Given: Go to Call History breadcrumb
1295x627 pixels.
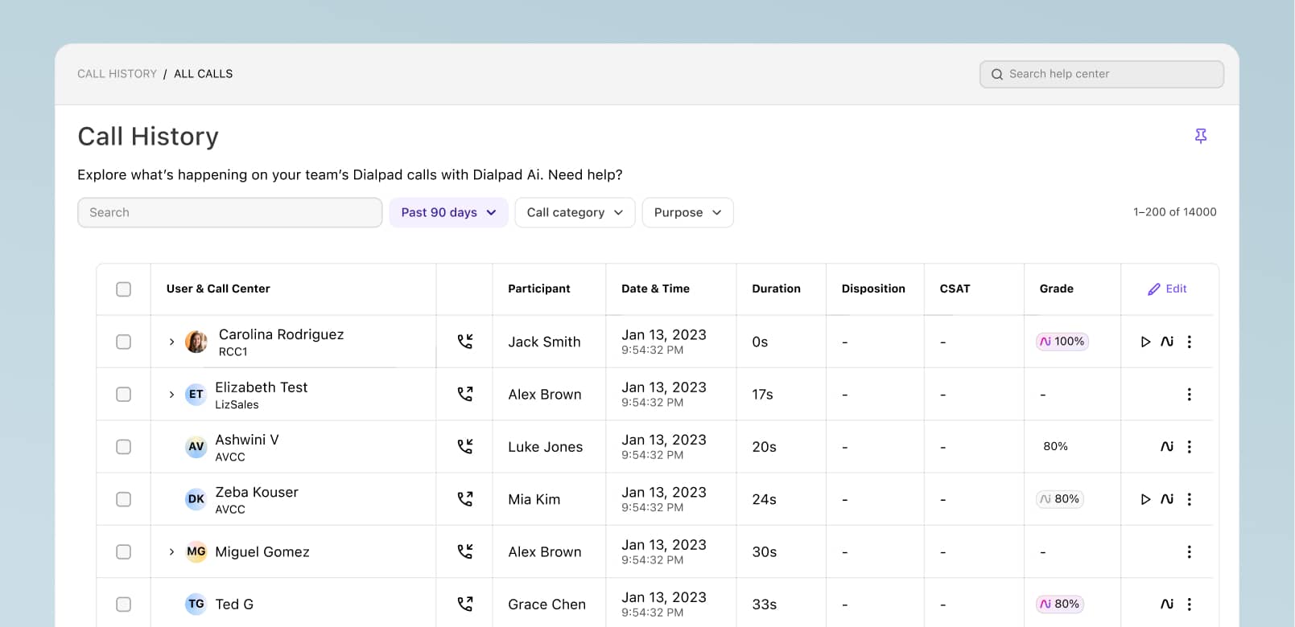Looking at the screenshot, I should [117, 74].
